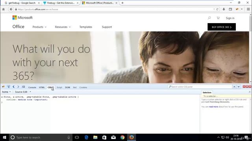Select the CSS tab in Firebug
This screenshot has height=141, width=252.
click(x=50, y=87)
